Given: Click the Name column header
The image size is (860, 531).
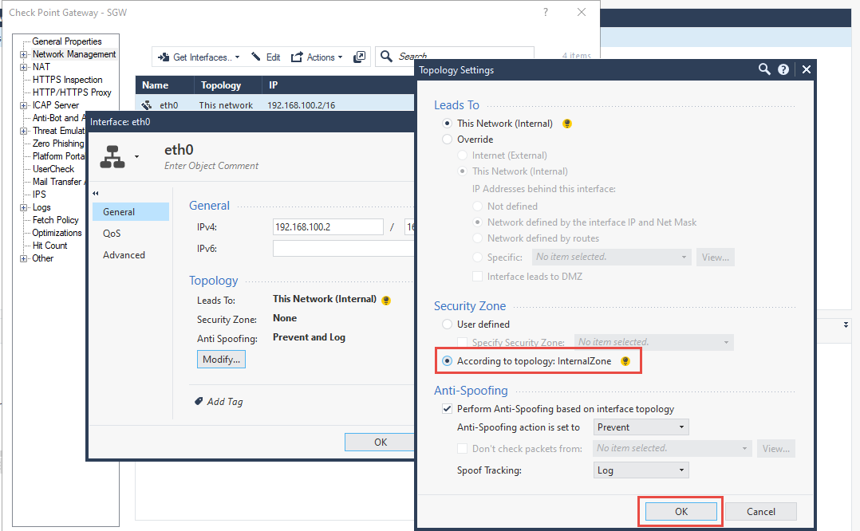Looking at the screenshot, I should click(x=164, y=85).
